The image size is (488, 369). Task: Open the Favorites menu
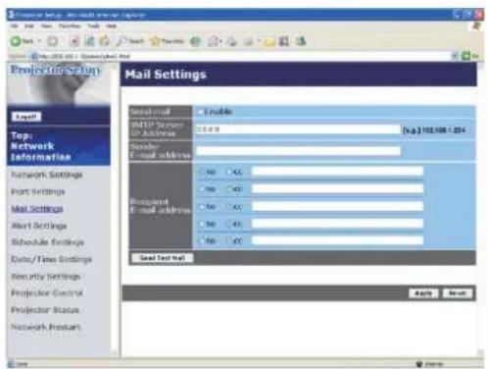point(70,26)
